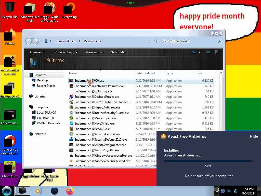Select Endermanch@WinlockerVB6Blacksod.exe file name
Viewport: 261px width, 196px height.
click(102, 161)
